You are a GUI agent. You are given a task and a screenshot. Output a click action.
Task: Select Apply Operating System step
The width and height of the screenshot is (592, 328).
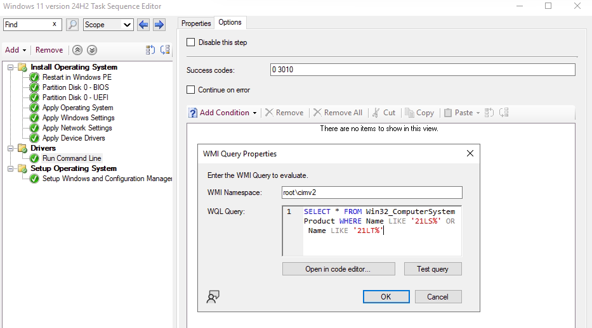click(78, 108)
